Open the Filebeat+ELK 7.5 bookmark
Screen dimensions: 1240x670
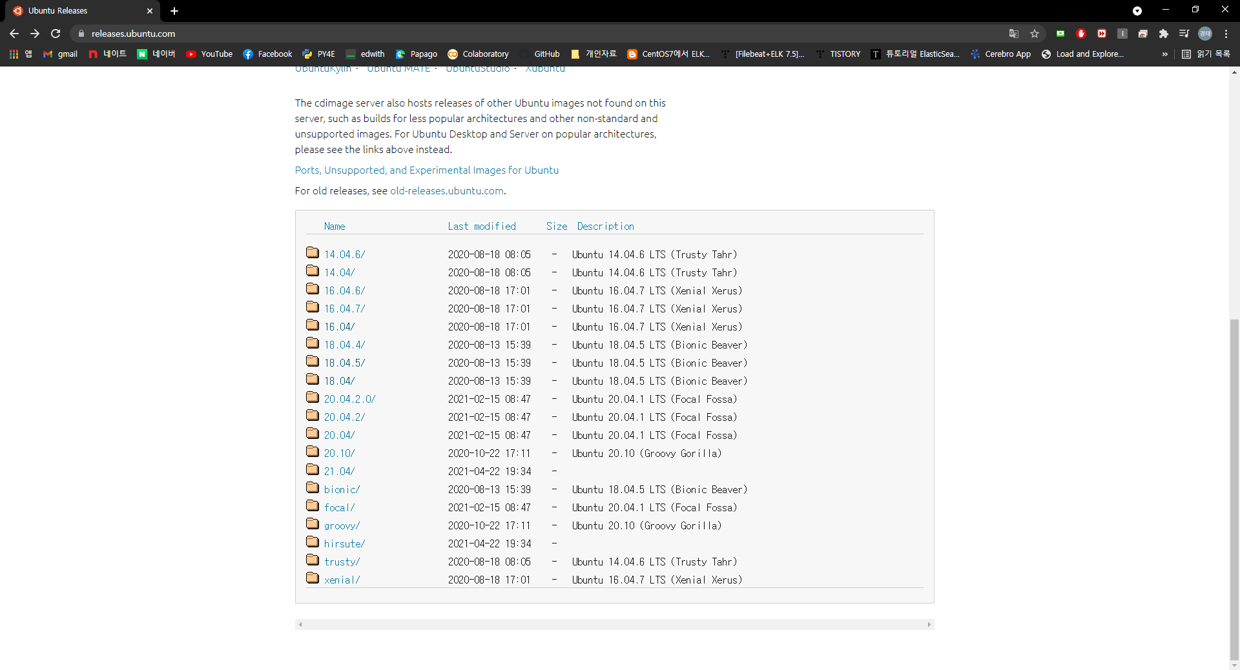(763, 54)
